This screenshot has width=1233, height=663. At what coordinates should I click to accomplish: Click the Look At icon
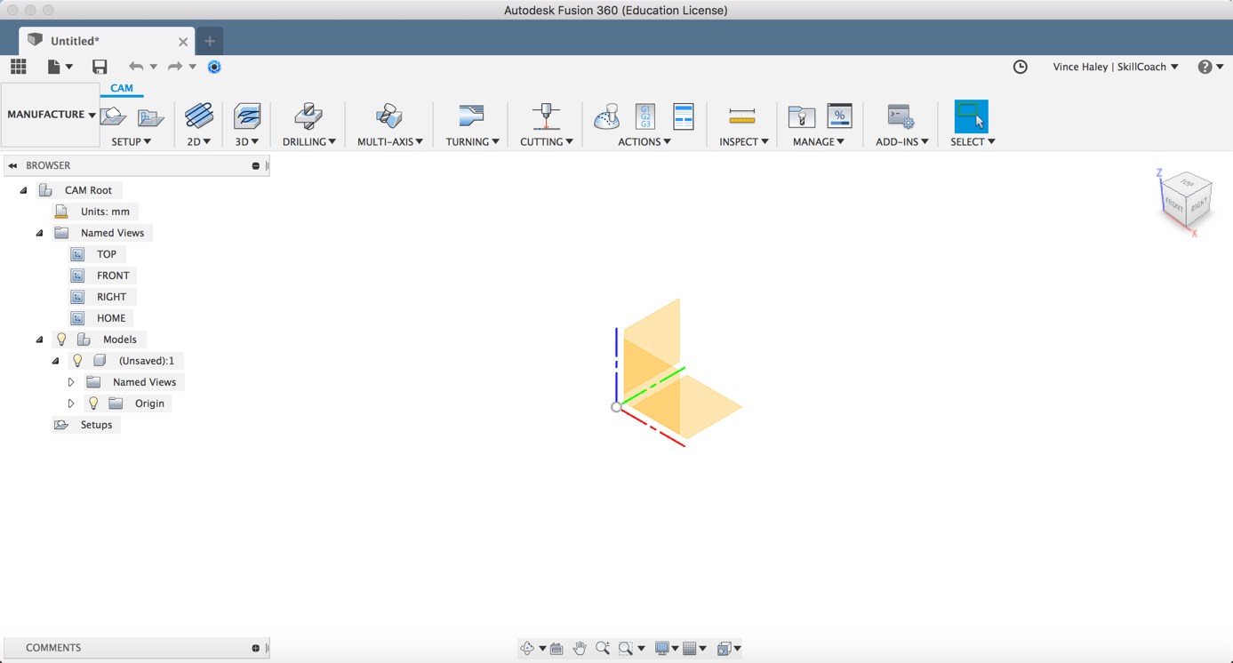click(x=556, y=649)
